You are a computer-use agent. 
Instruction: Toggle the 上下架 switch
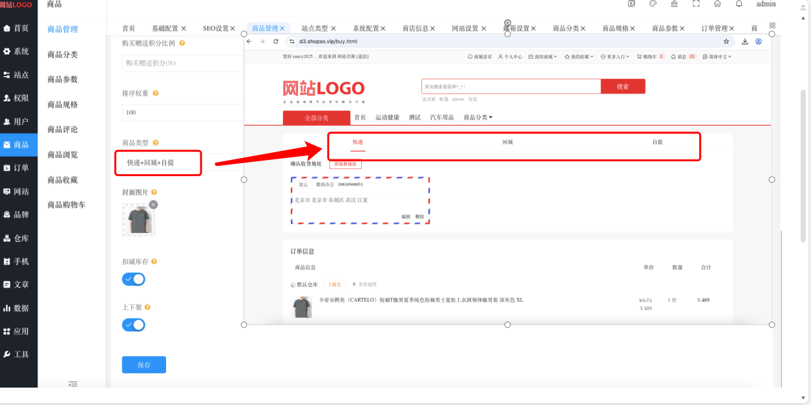pos(134,325)
